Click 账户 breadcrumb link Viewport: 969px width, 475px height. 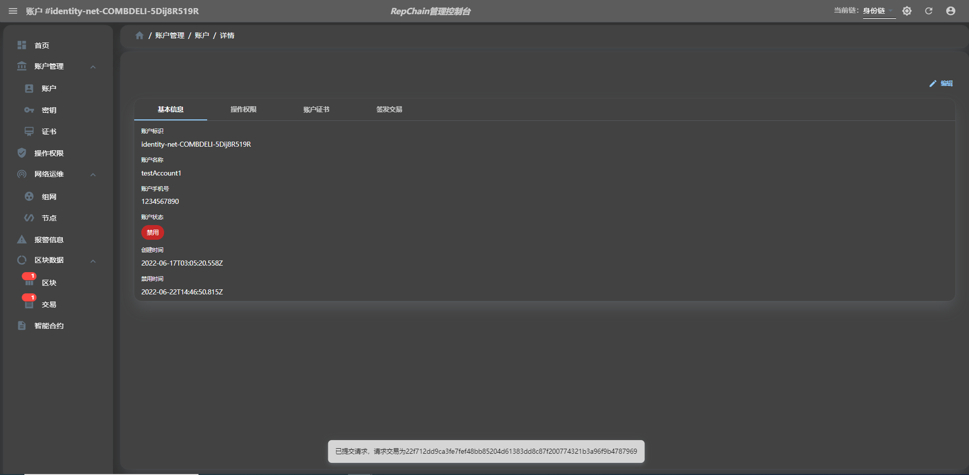tap(202, 35)
